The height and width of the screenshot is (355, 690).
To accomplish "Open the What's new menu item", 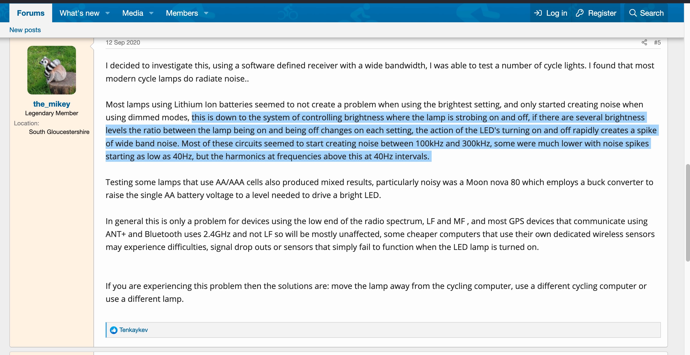I will [79, 13].
